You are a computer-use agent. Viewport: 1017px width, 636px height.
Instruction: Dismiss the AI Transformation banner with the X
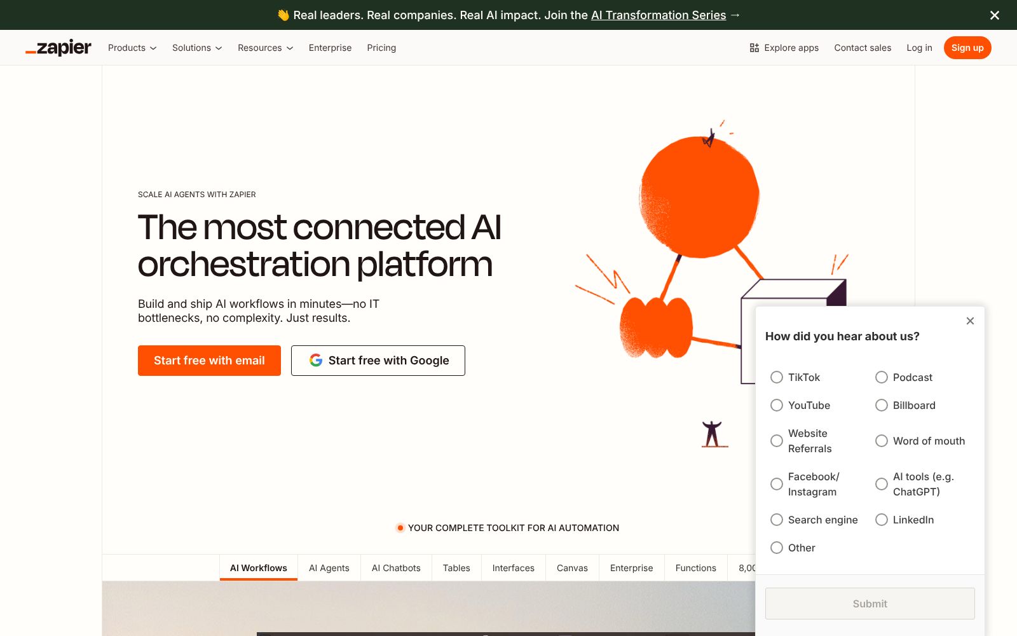point(994,15)
